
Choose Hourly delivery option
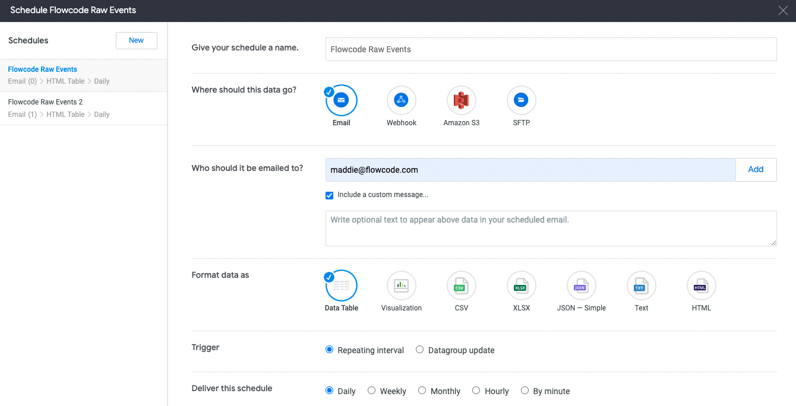[476, 391]
